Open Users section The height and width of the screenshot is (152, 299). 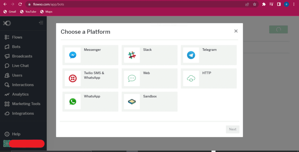click(17, 75)
